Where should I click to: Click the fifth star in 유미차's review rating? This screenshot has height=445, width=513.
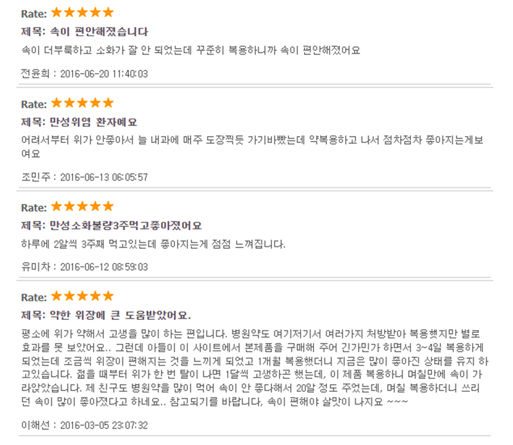pyautogui.click(x=108, y=206)
